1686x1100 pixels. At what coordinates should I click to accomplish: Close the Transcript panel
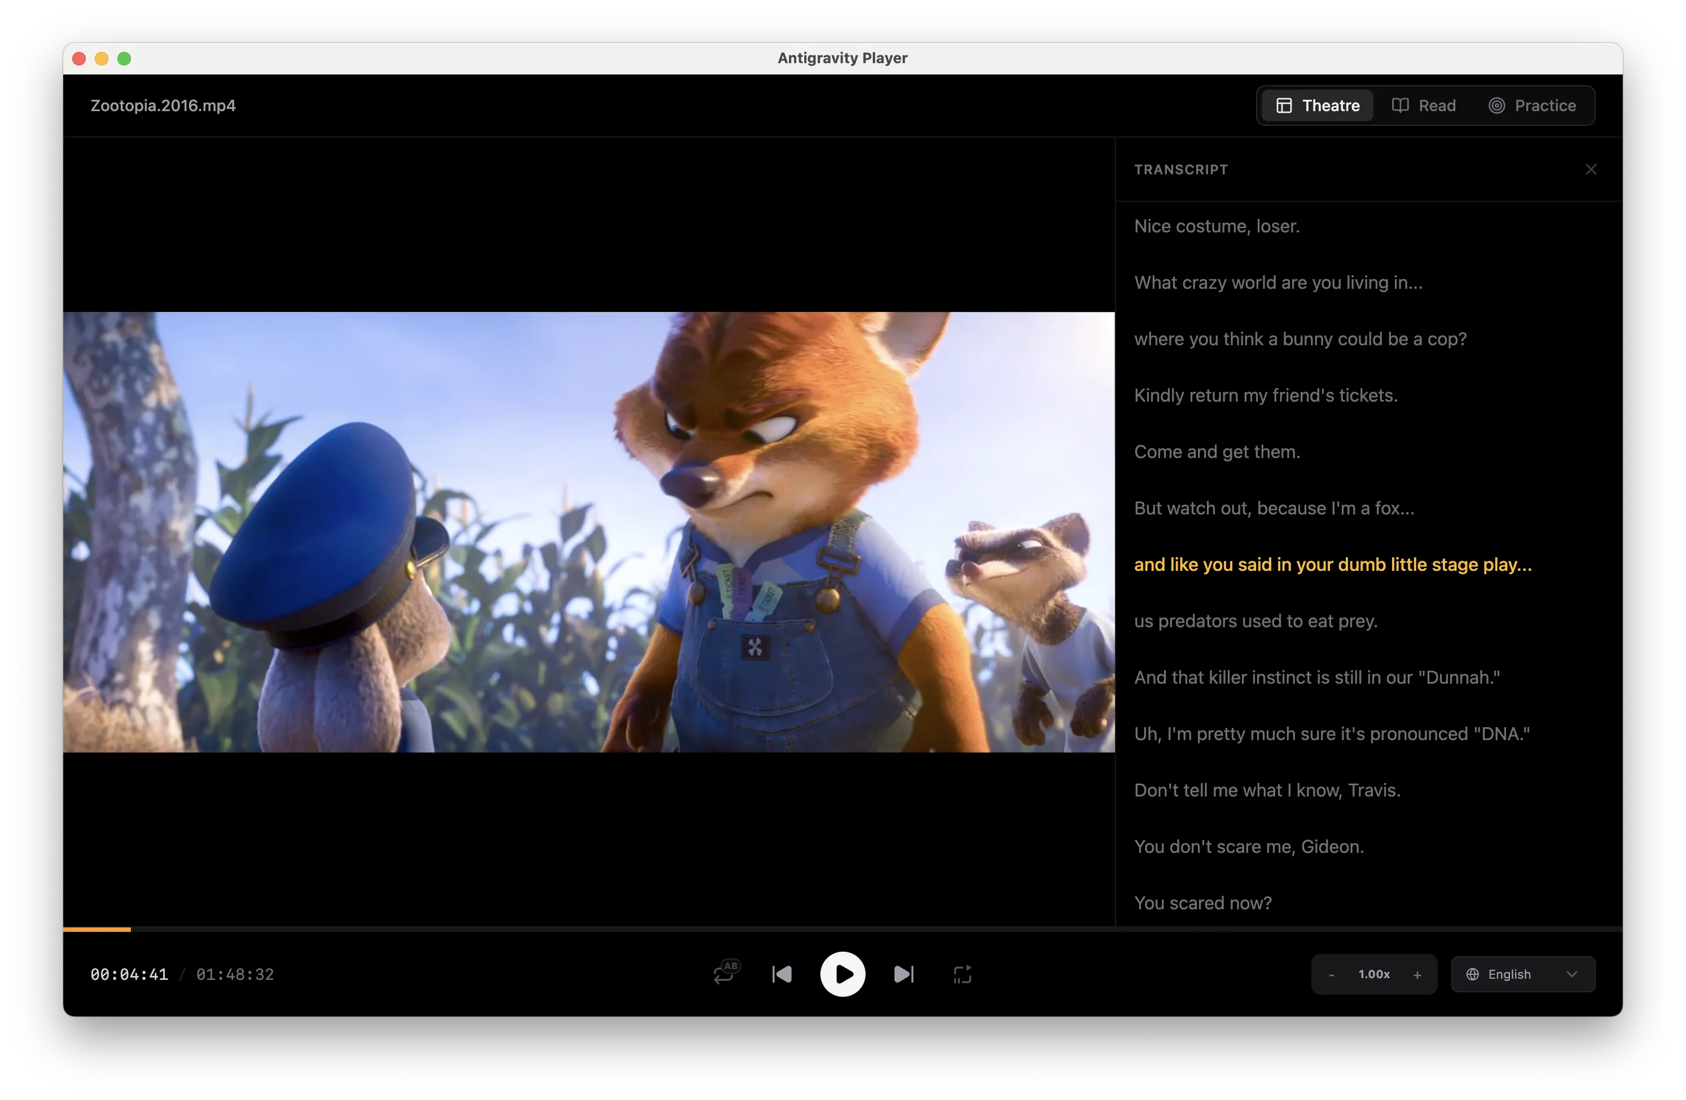click(x=1591, y=169)
